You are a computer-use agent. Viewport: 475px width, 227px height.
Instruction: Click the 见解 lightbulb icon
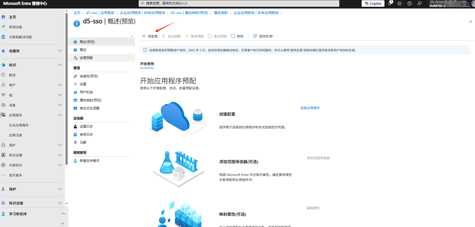pos(75,143)
